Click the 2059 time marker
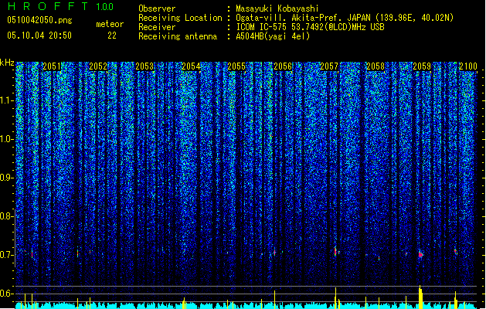The height and width of the screenshot is (309, 486). click(x=422, y=66)
